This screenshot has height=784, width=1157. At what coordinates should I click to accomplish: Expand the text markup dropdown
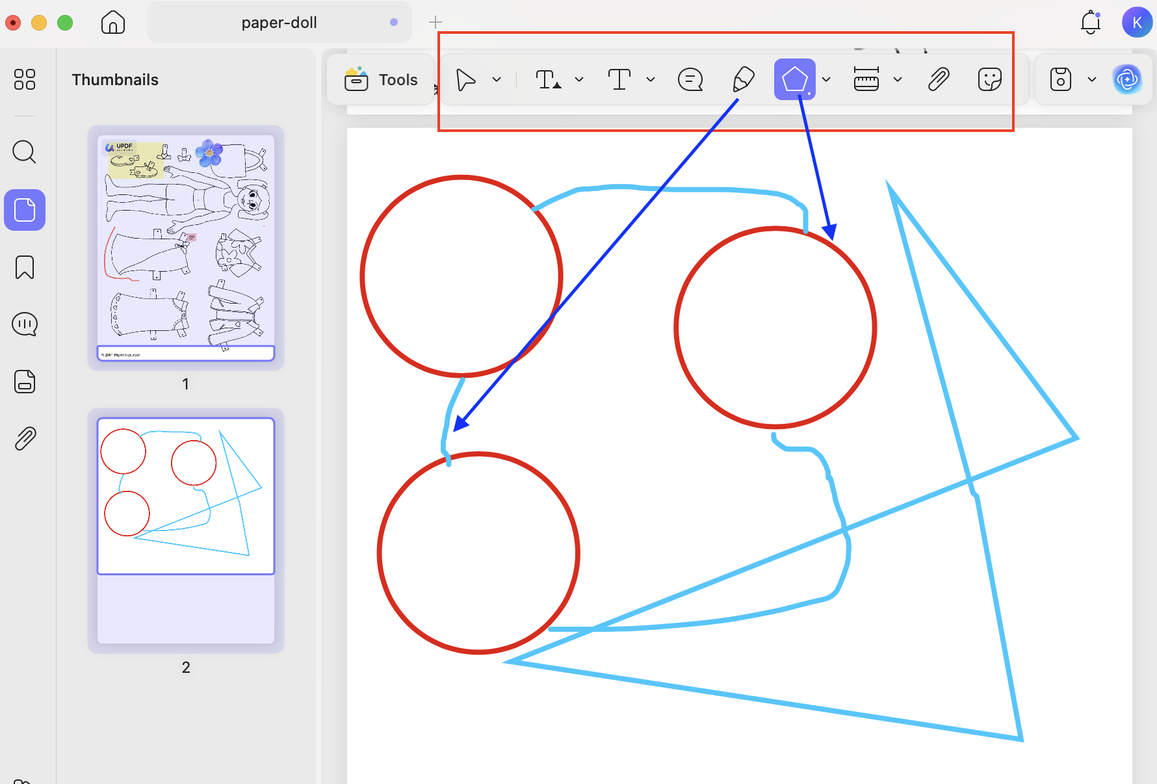click(578, 79)
